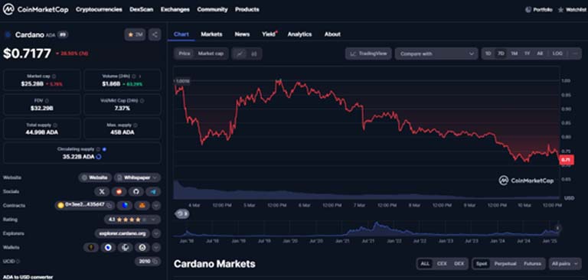The image size is (588, 280).
Task: Open Exchanges menu in header
Action: point(175,10)
